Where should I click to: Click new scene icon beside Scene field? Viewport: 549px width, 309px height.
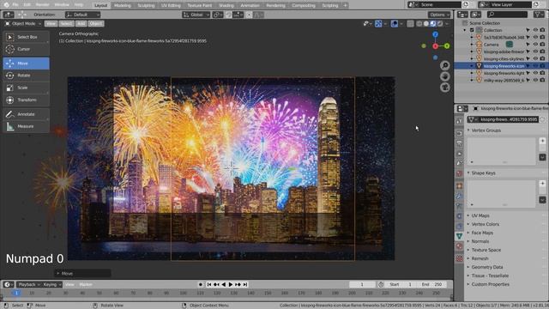(x=465, y=5)
